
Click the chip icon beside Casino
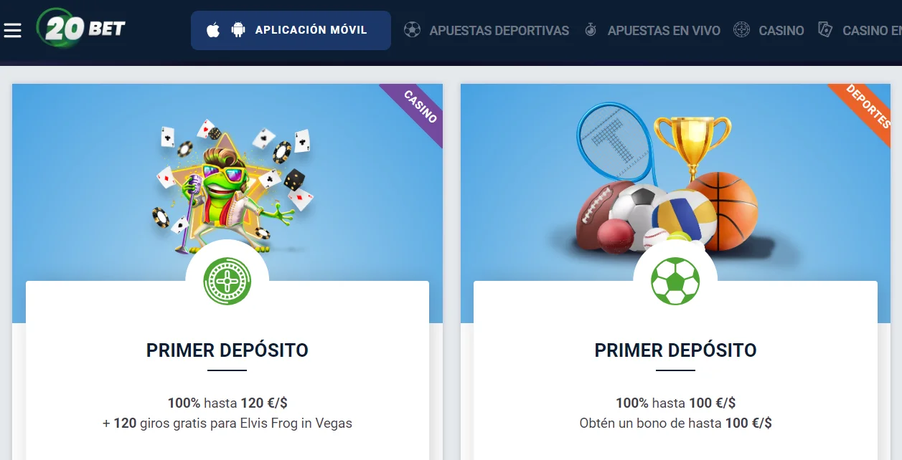[741, 30]
